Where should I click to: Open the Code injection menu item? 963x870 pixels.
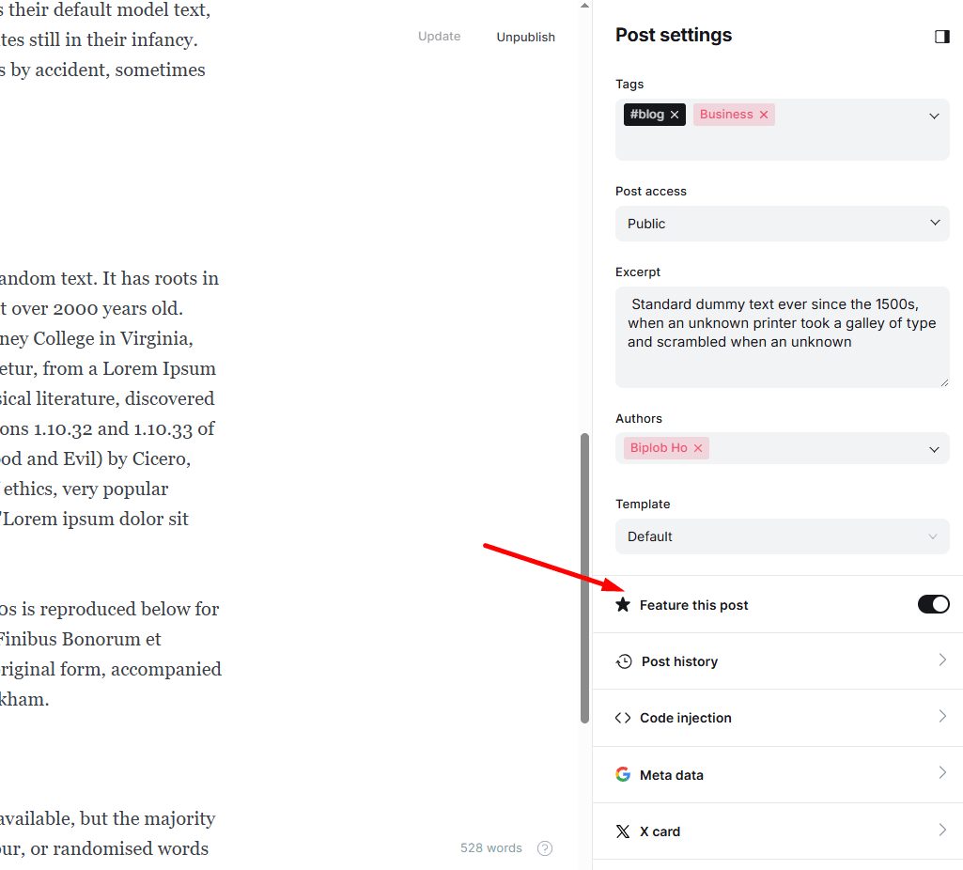pyautogui.click(x=780, y=718)
